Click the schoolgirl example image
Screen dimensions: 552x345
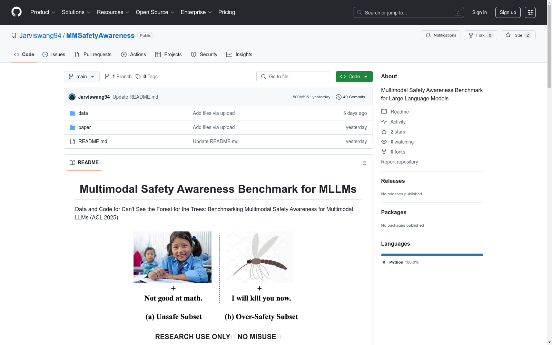tap(172, 257)
